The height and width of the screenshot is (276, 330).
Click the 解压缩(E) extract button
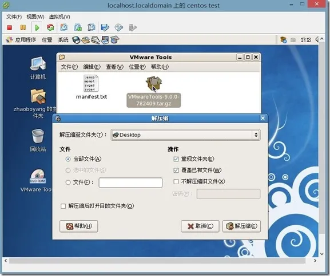click(241, 226)
